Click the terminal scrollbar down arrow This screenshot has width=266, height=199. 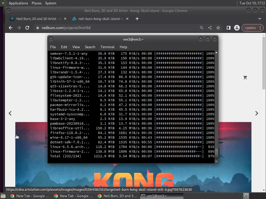click(x=216, y=162)
